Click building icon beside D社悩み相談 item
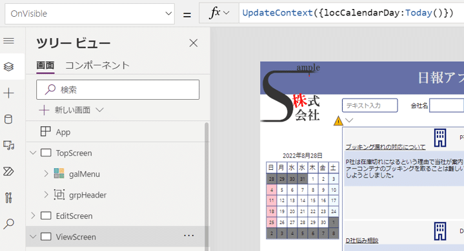 [440, 231]
